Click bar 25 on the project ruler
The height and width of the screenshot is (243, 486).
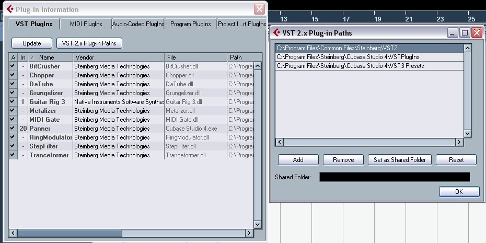(x=471, y=19)
